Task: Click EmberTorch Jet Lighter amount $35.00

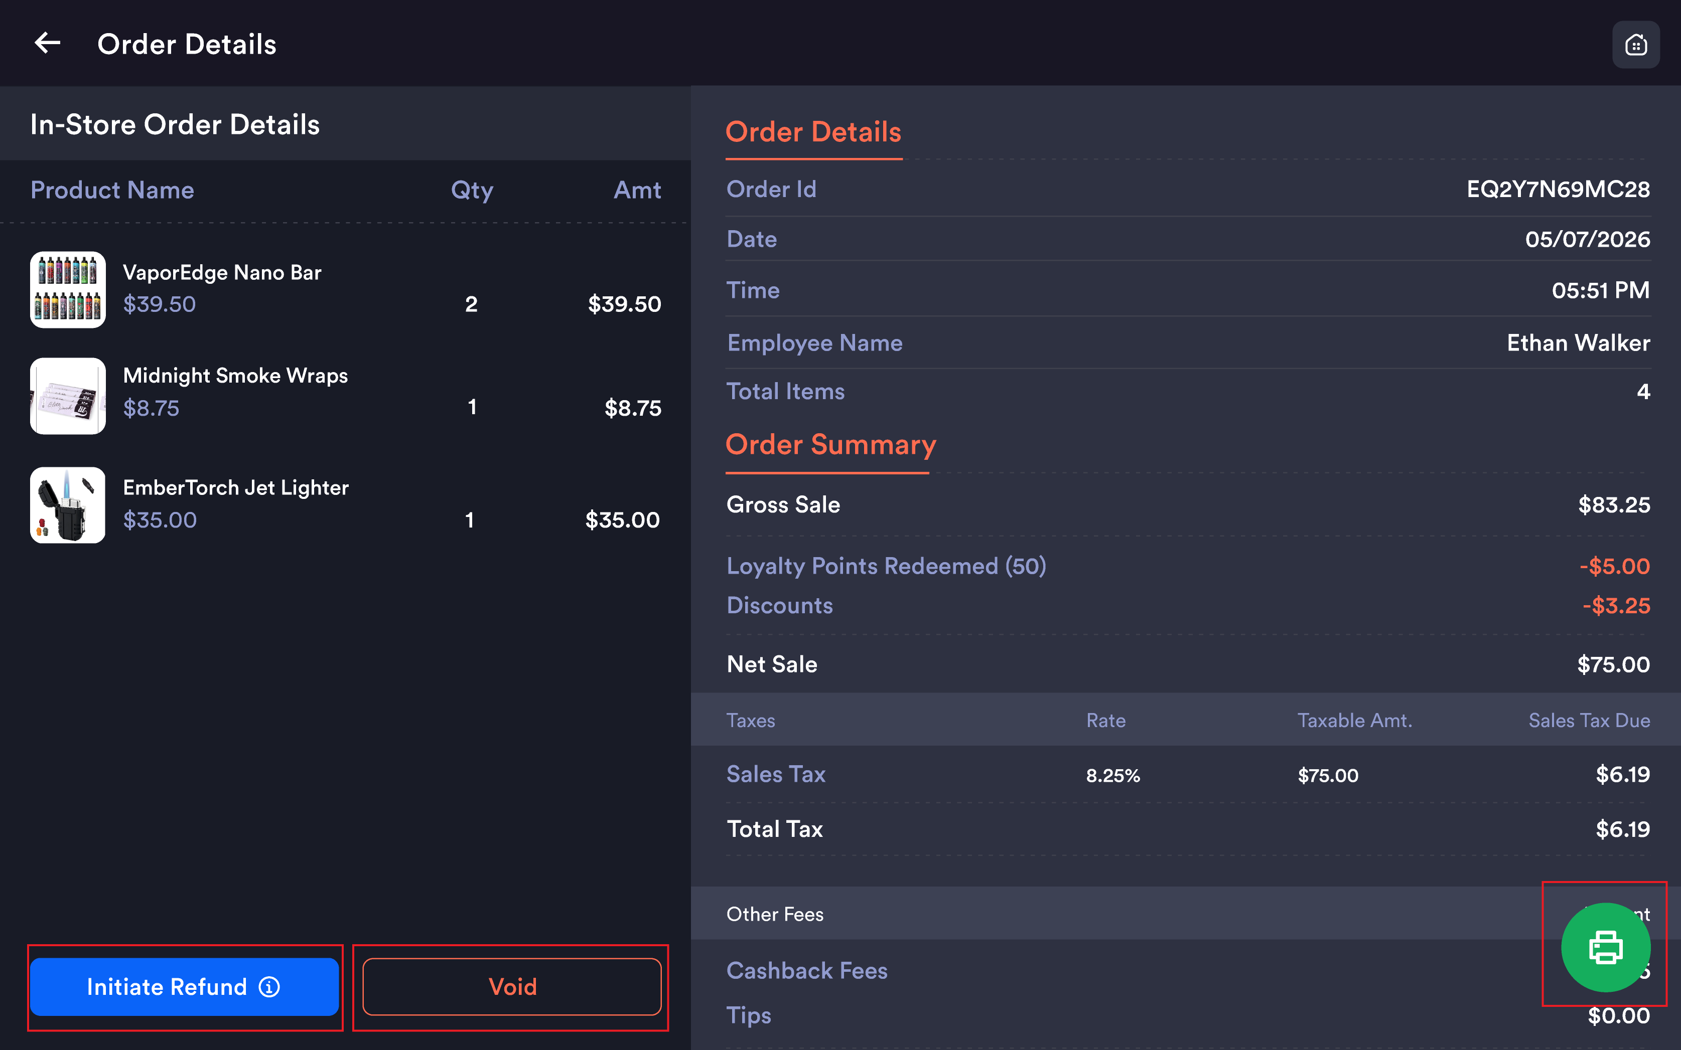Action: click(622, 520)
